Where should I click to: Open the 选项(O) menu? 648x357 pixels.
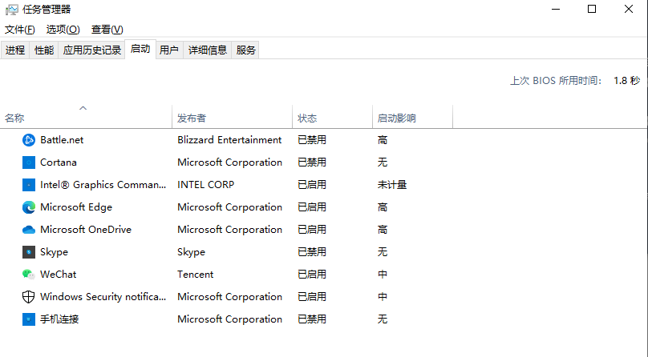pos(63,30)
